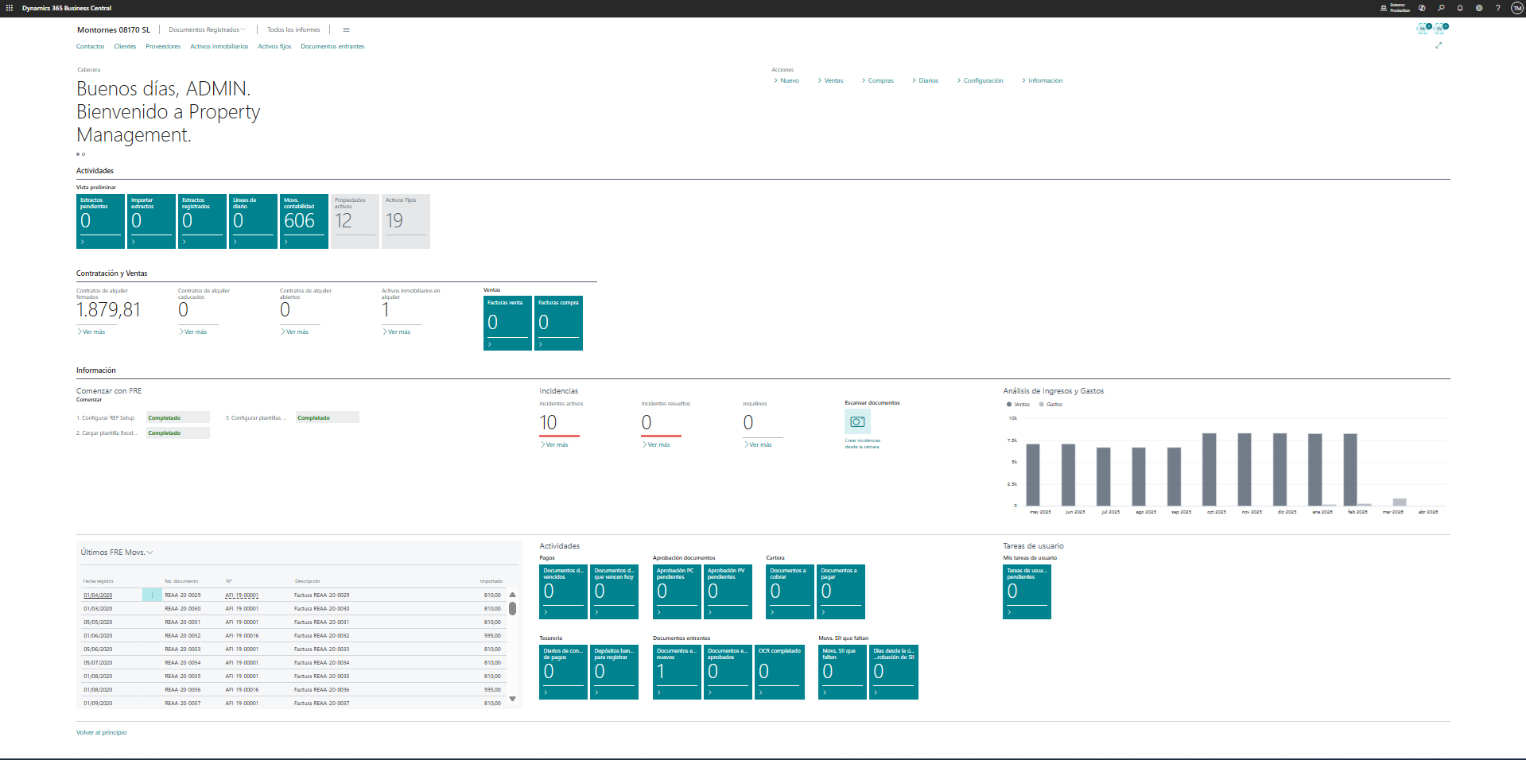This screenshot has height=760, width=1526.
Task: Click the expand page arrows icon
Action: pyautogui.click(x=1439, y=45)
